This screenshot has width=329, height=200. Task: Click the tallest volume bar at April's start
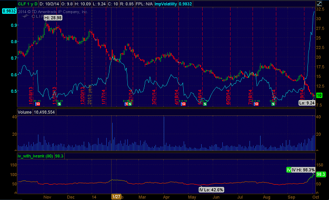tap(164, 134)
